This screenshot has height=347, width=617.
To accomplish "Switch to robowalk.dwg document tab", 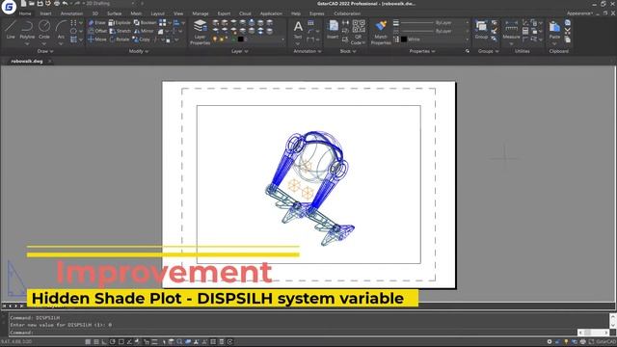I will coord(27,62).
